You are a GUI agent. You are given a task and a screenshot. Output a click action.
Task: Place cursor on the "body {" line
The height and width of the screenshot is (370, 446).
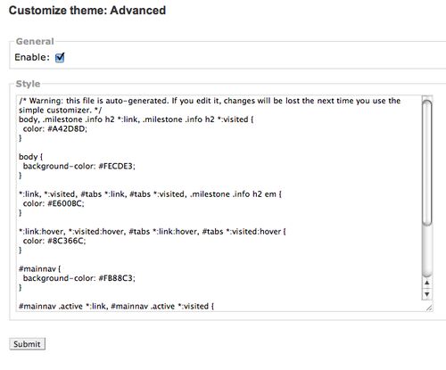coord(31,157)
